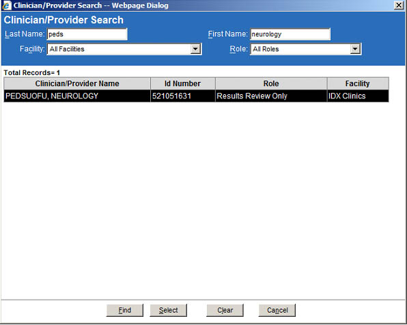
Task: Click the Id Number column header
Action: pyautogui.click(x=183, y=83)
